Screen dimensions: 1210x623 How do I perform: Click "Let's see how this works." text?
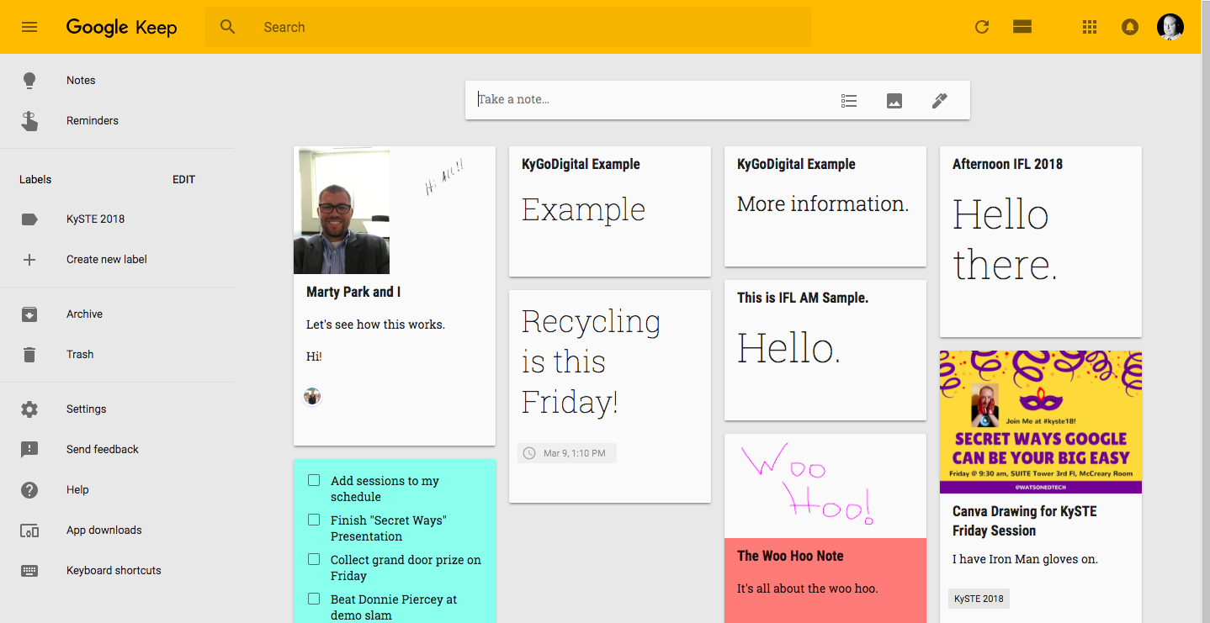click(375, 325)
